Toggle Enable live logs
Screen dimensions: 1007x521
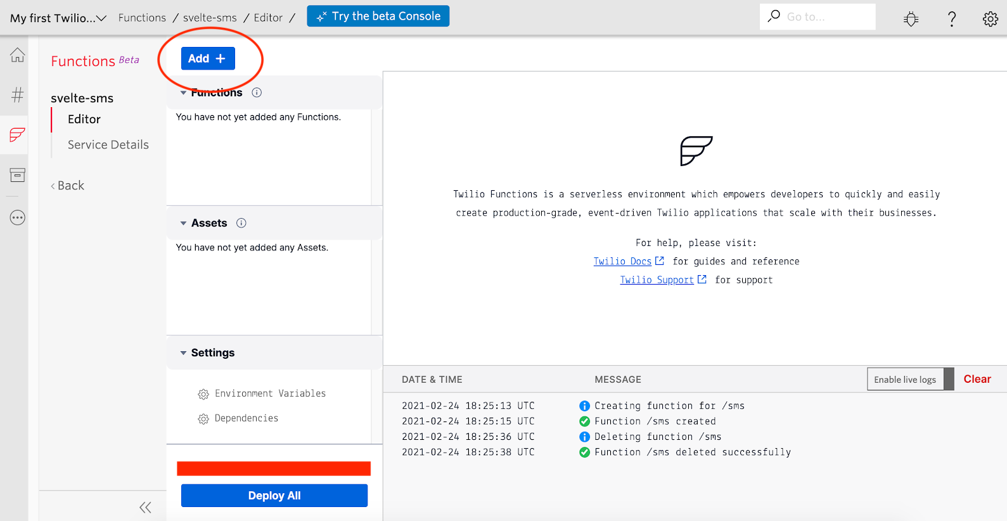click(x=910, y=379)
